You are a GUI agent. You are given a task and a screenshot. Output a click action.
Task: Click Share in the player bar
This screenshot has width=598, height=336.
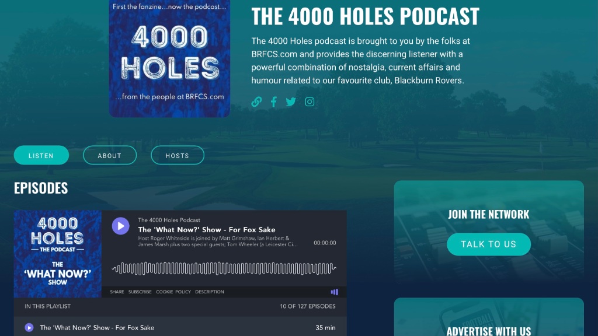click(x=117, y=292)
